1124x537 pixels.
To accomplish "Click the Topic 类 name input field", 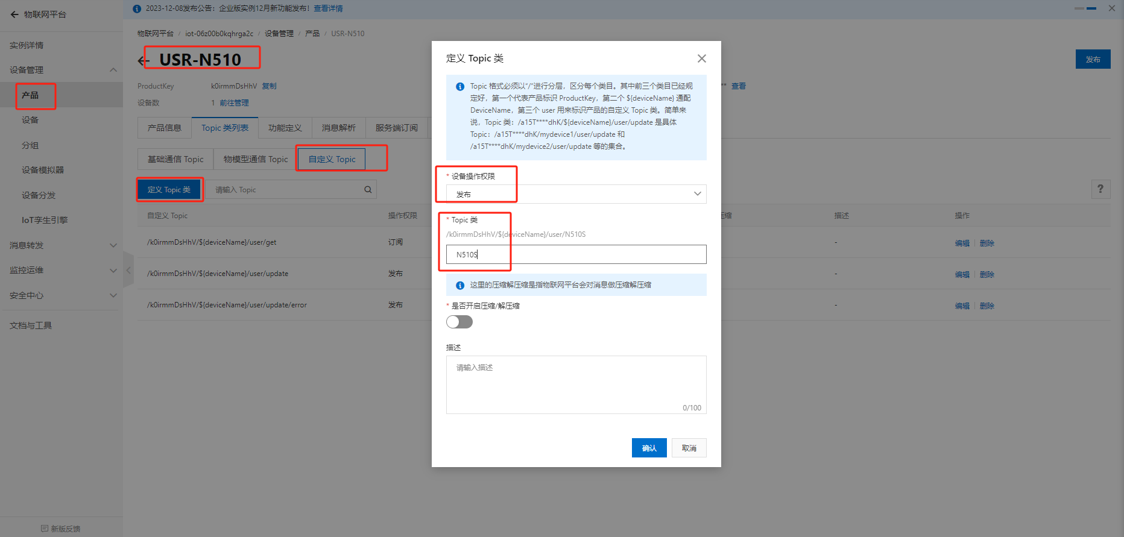I will (576, 254).
